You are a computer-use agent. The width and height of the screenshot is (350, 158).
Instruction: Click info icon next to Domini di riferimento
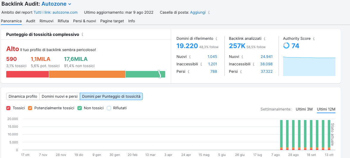click(x=216, y=39)
